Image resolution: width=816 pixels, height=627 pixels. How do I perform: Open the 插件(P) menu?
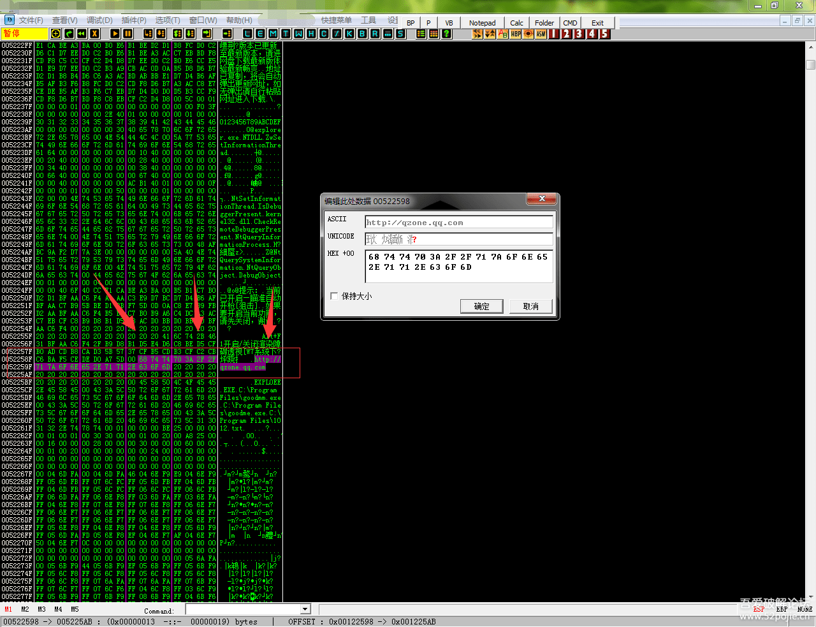(x=134, y=20)
